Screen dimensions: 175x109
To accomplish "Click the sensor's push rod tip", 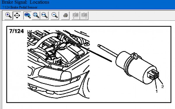I will (x=99, y=45).
